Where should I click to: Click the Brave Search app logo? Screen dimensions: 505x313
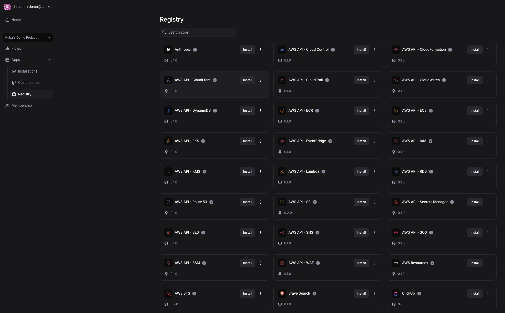[x=282, y=294]
